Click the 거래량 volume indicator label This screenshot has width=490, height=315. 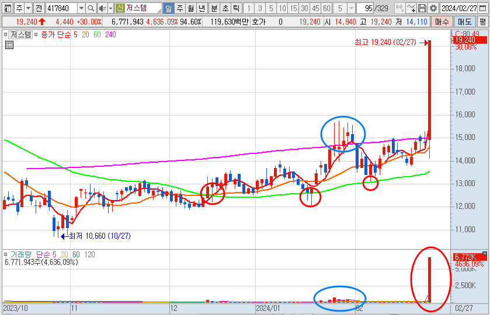coord(21,255)
